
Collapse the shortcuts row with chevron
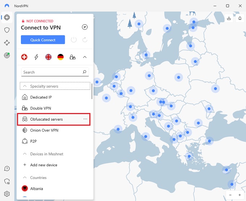click(x=85, y=57)
